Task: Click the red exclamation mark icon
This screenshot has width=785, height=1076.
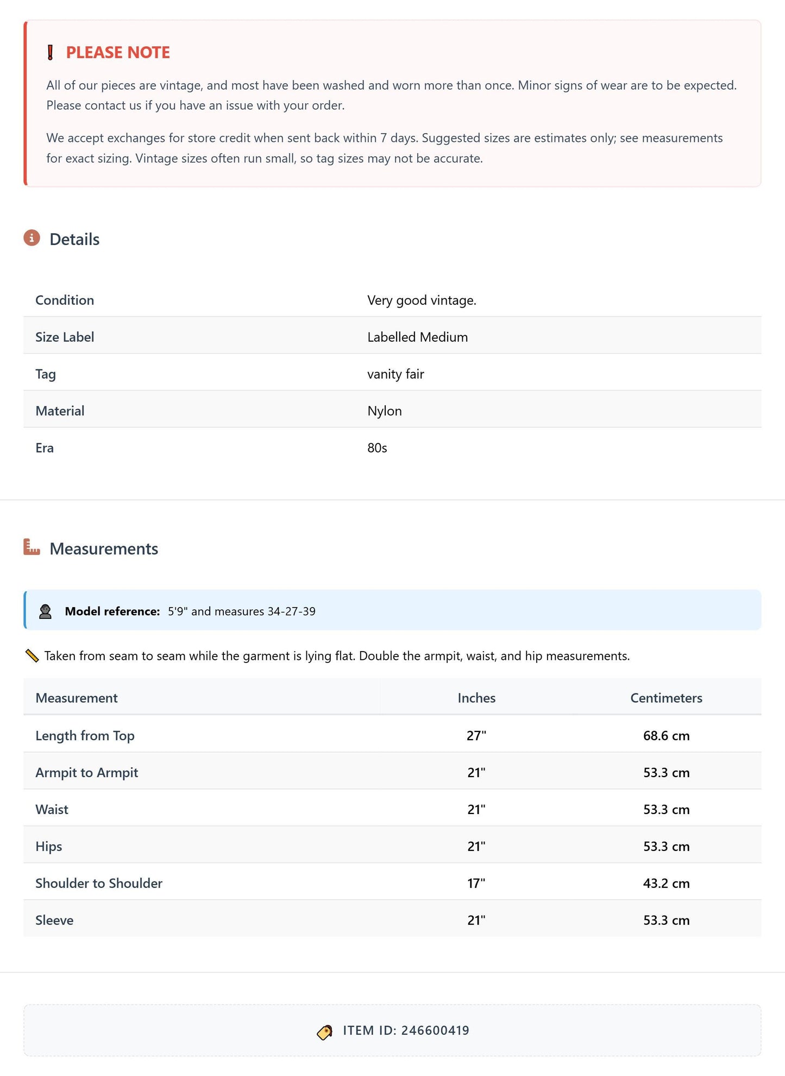Action: coord(51,53)
